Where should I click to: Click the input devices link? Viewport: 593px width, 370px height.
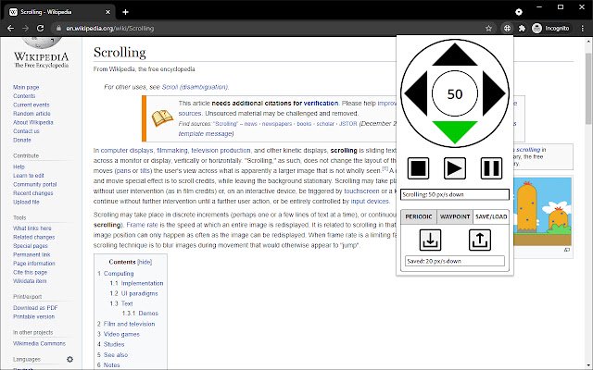pyautogui.click(x=370, y=202)
